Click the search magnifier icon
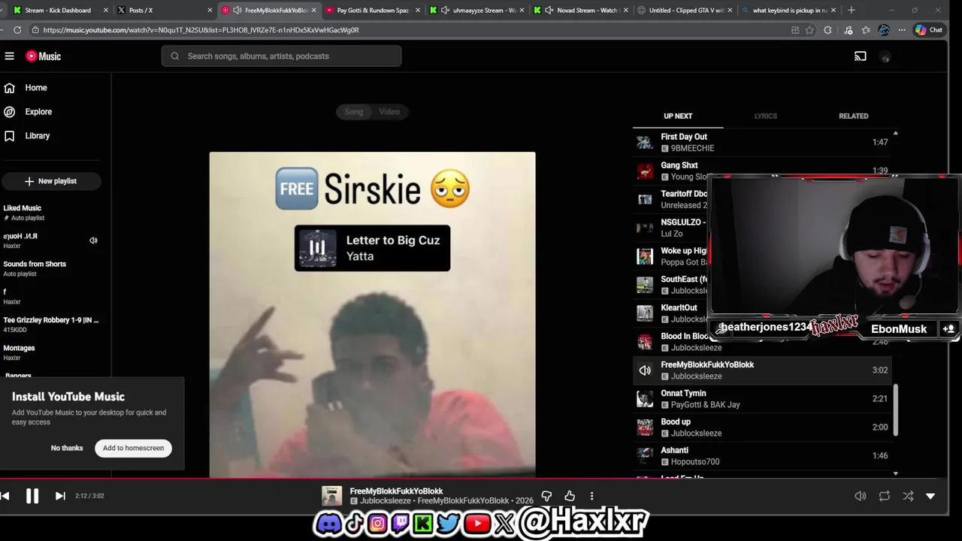The width and height of the screenshot is (962, 541). pyautogui.click(x=175, y=56)
